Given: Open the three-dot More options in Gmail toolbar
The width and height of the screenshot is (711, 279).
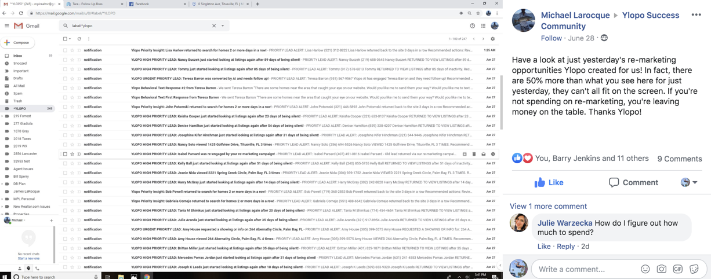Looking at the screenshot, I should click(x=89, y=39).
